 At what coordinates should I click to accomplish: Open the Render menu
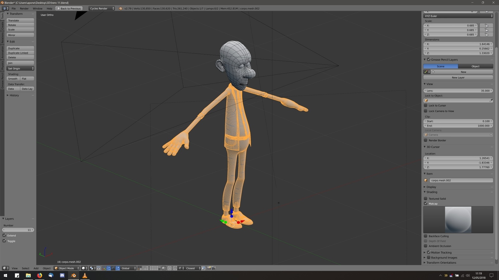pos(24,9)
